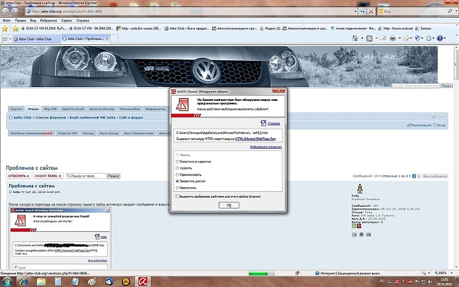Open the Мир VW site tab
Image resolution: width=459 pixels, height=287 pixels.
coord(50,109)
